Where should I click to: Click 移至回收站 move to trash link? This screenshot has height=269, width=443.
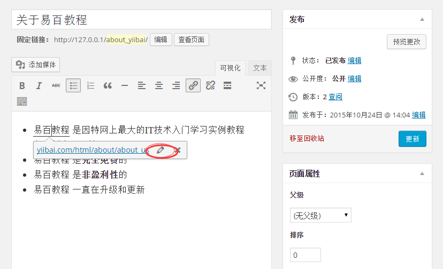(307, 138)
